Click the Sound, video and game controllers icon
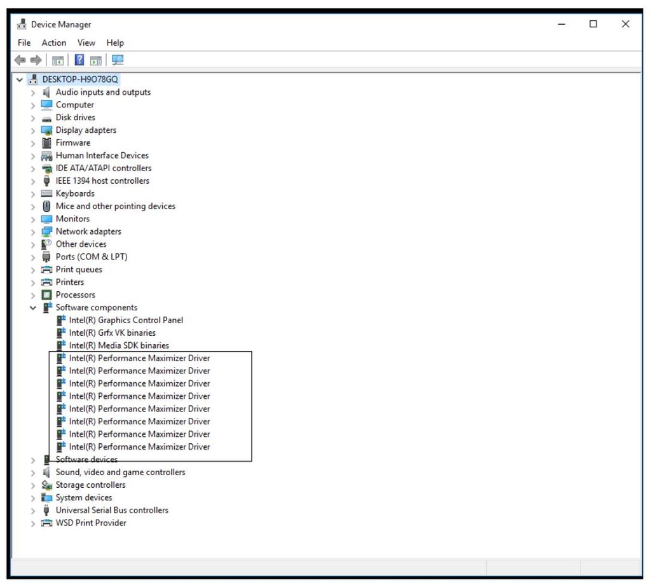 [x=46, y=472]
